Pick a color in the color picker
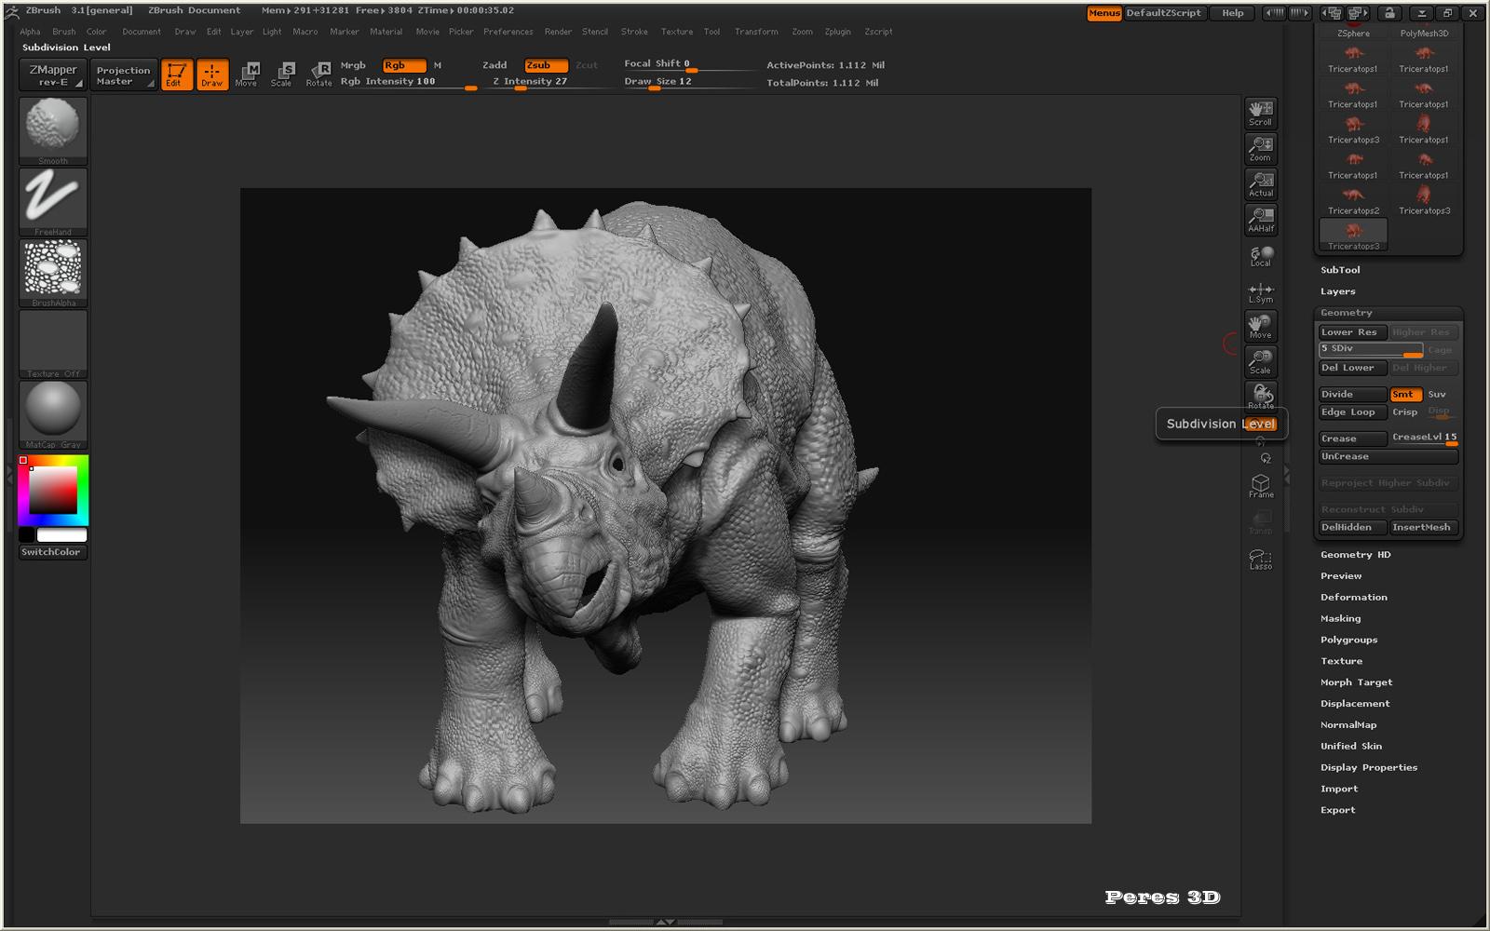1490x931 pixels. [x=52, y=491]
